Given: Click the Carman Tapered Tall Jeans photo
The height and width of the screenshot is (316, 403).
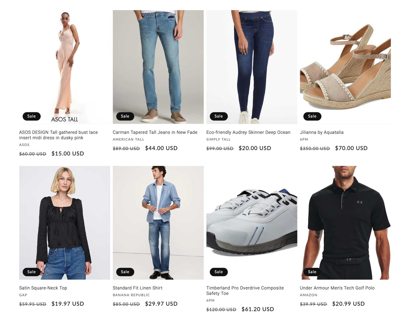Looking at the screenshot, I should (x=158, y=67).
